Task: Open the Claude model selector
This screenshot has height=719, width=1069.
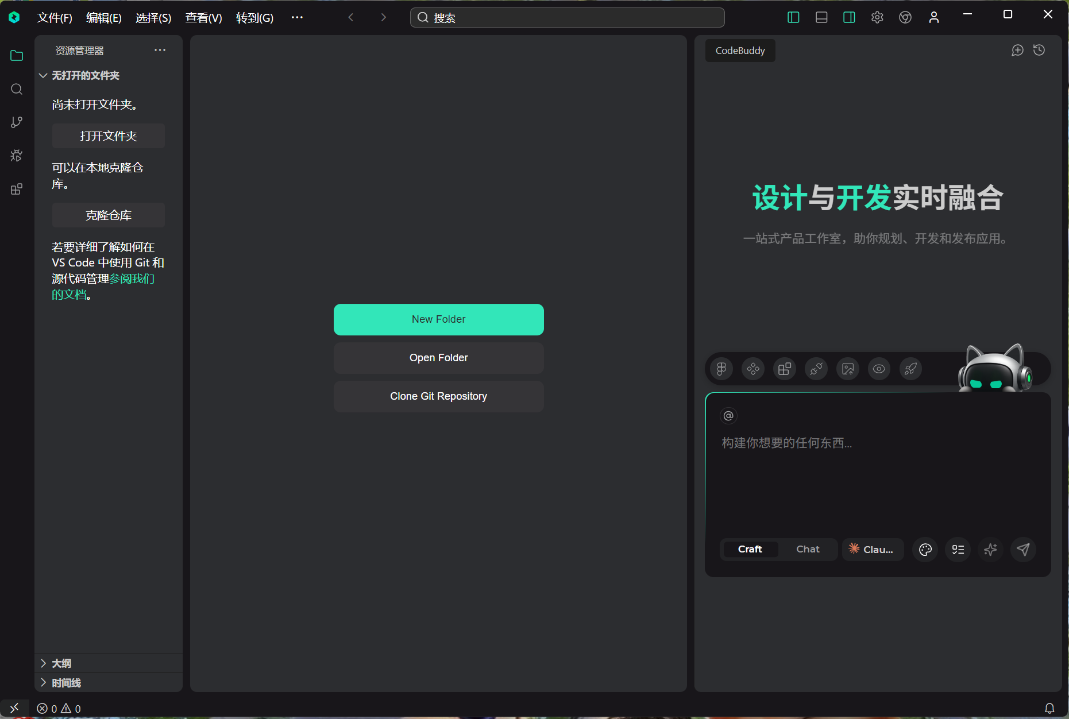Action: (x=873, y=549)
